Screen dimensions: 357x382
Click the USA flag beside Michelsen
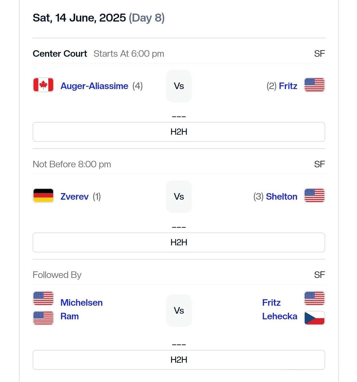click(x=43, y=298)
